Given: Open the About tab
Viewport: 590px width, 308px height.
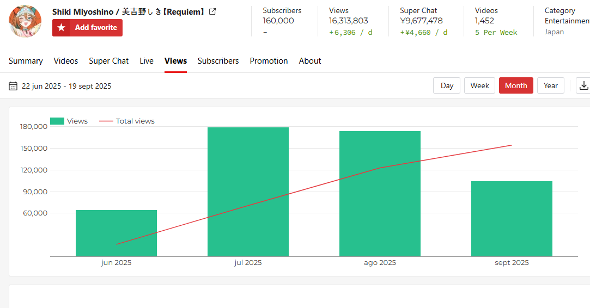Looking at the screenshot, I should [310, 61].
